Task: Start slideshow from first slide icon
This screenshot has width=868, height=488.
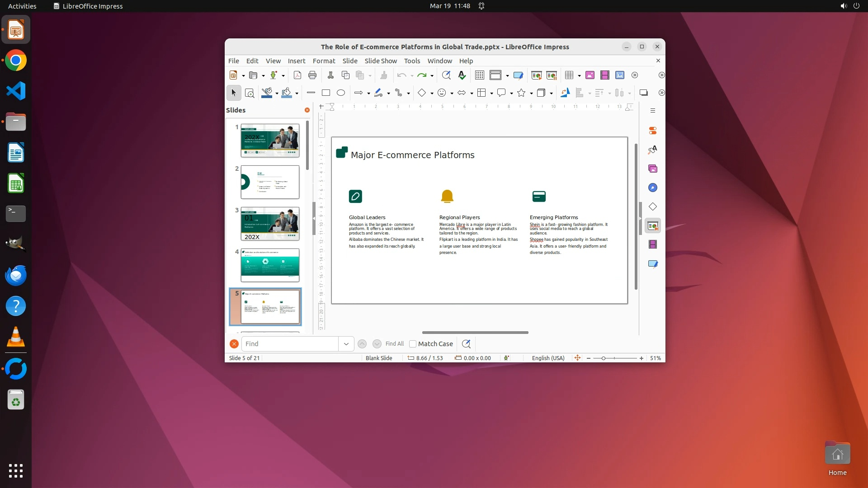Action: click(536, 75)
